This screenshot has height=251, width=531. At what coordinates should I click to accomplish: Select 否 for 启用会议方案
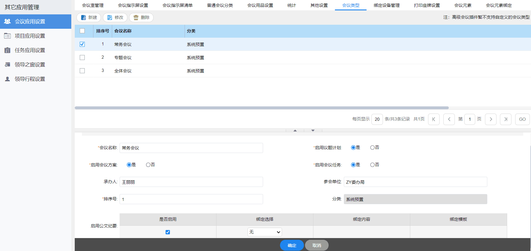coord(148,165)
